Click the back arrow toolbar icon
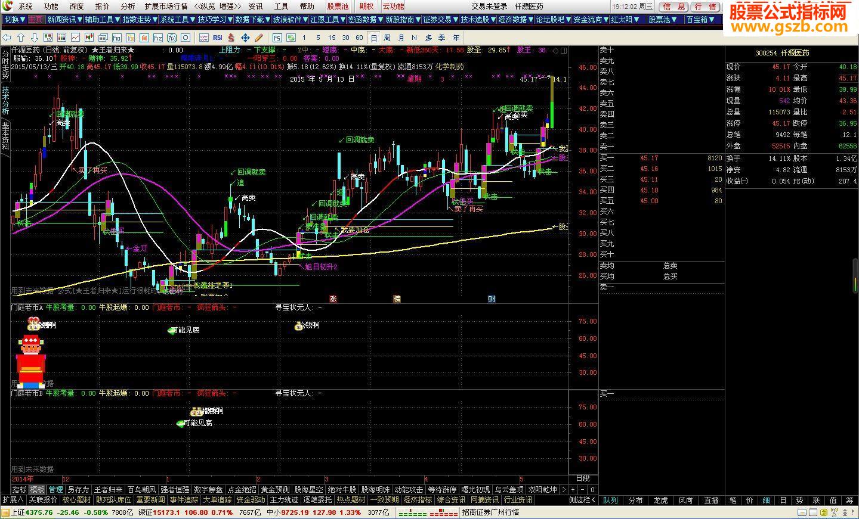This screenshot has height=519, width=859. pyautogui.click(x=7, y=38)
